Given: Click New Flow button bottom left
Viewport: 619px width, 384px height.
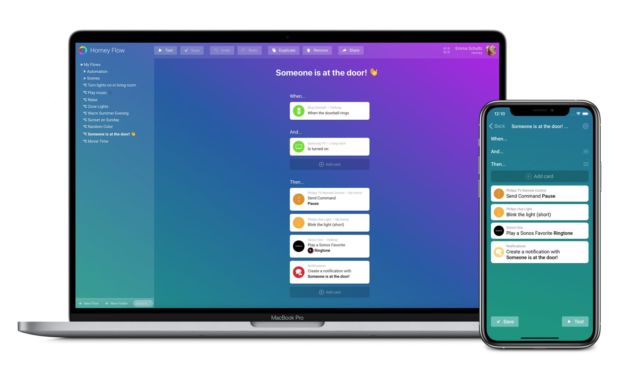Looking at the screenshot, I should click(x=88, y=303).
